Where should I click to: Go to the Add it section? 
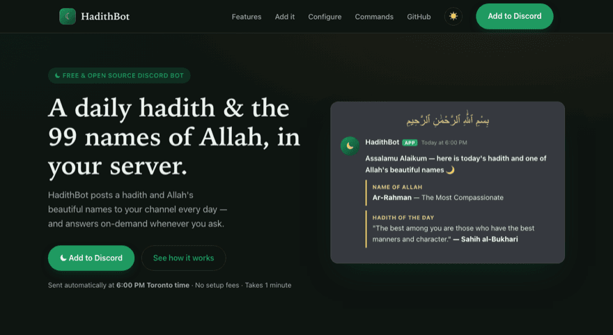[285, 17]
